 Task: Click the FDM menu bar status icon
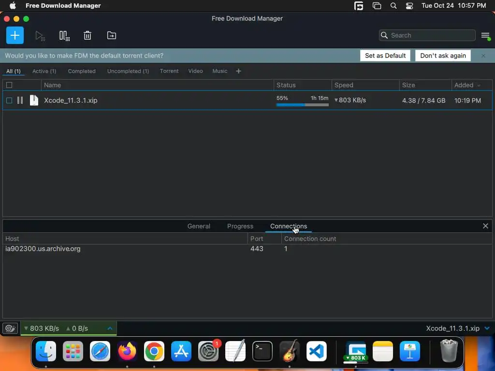coord(359,6)
